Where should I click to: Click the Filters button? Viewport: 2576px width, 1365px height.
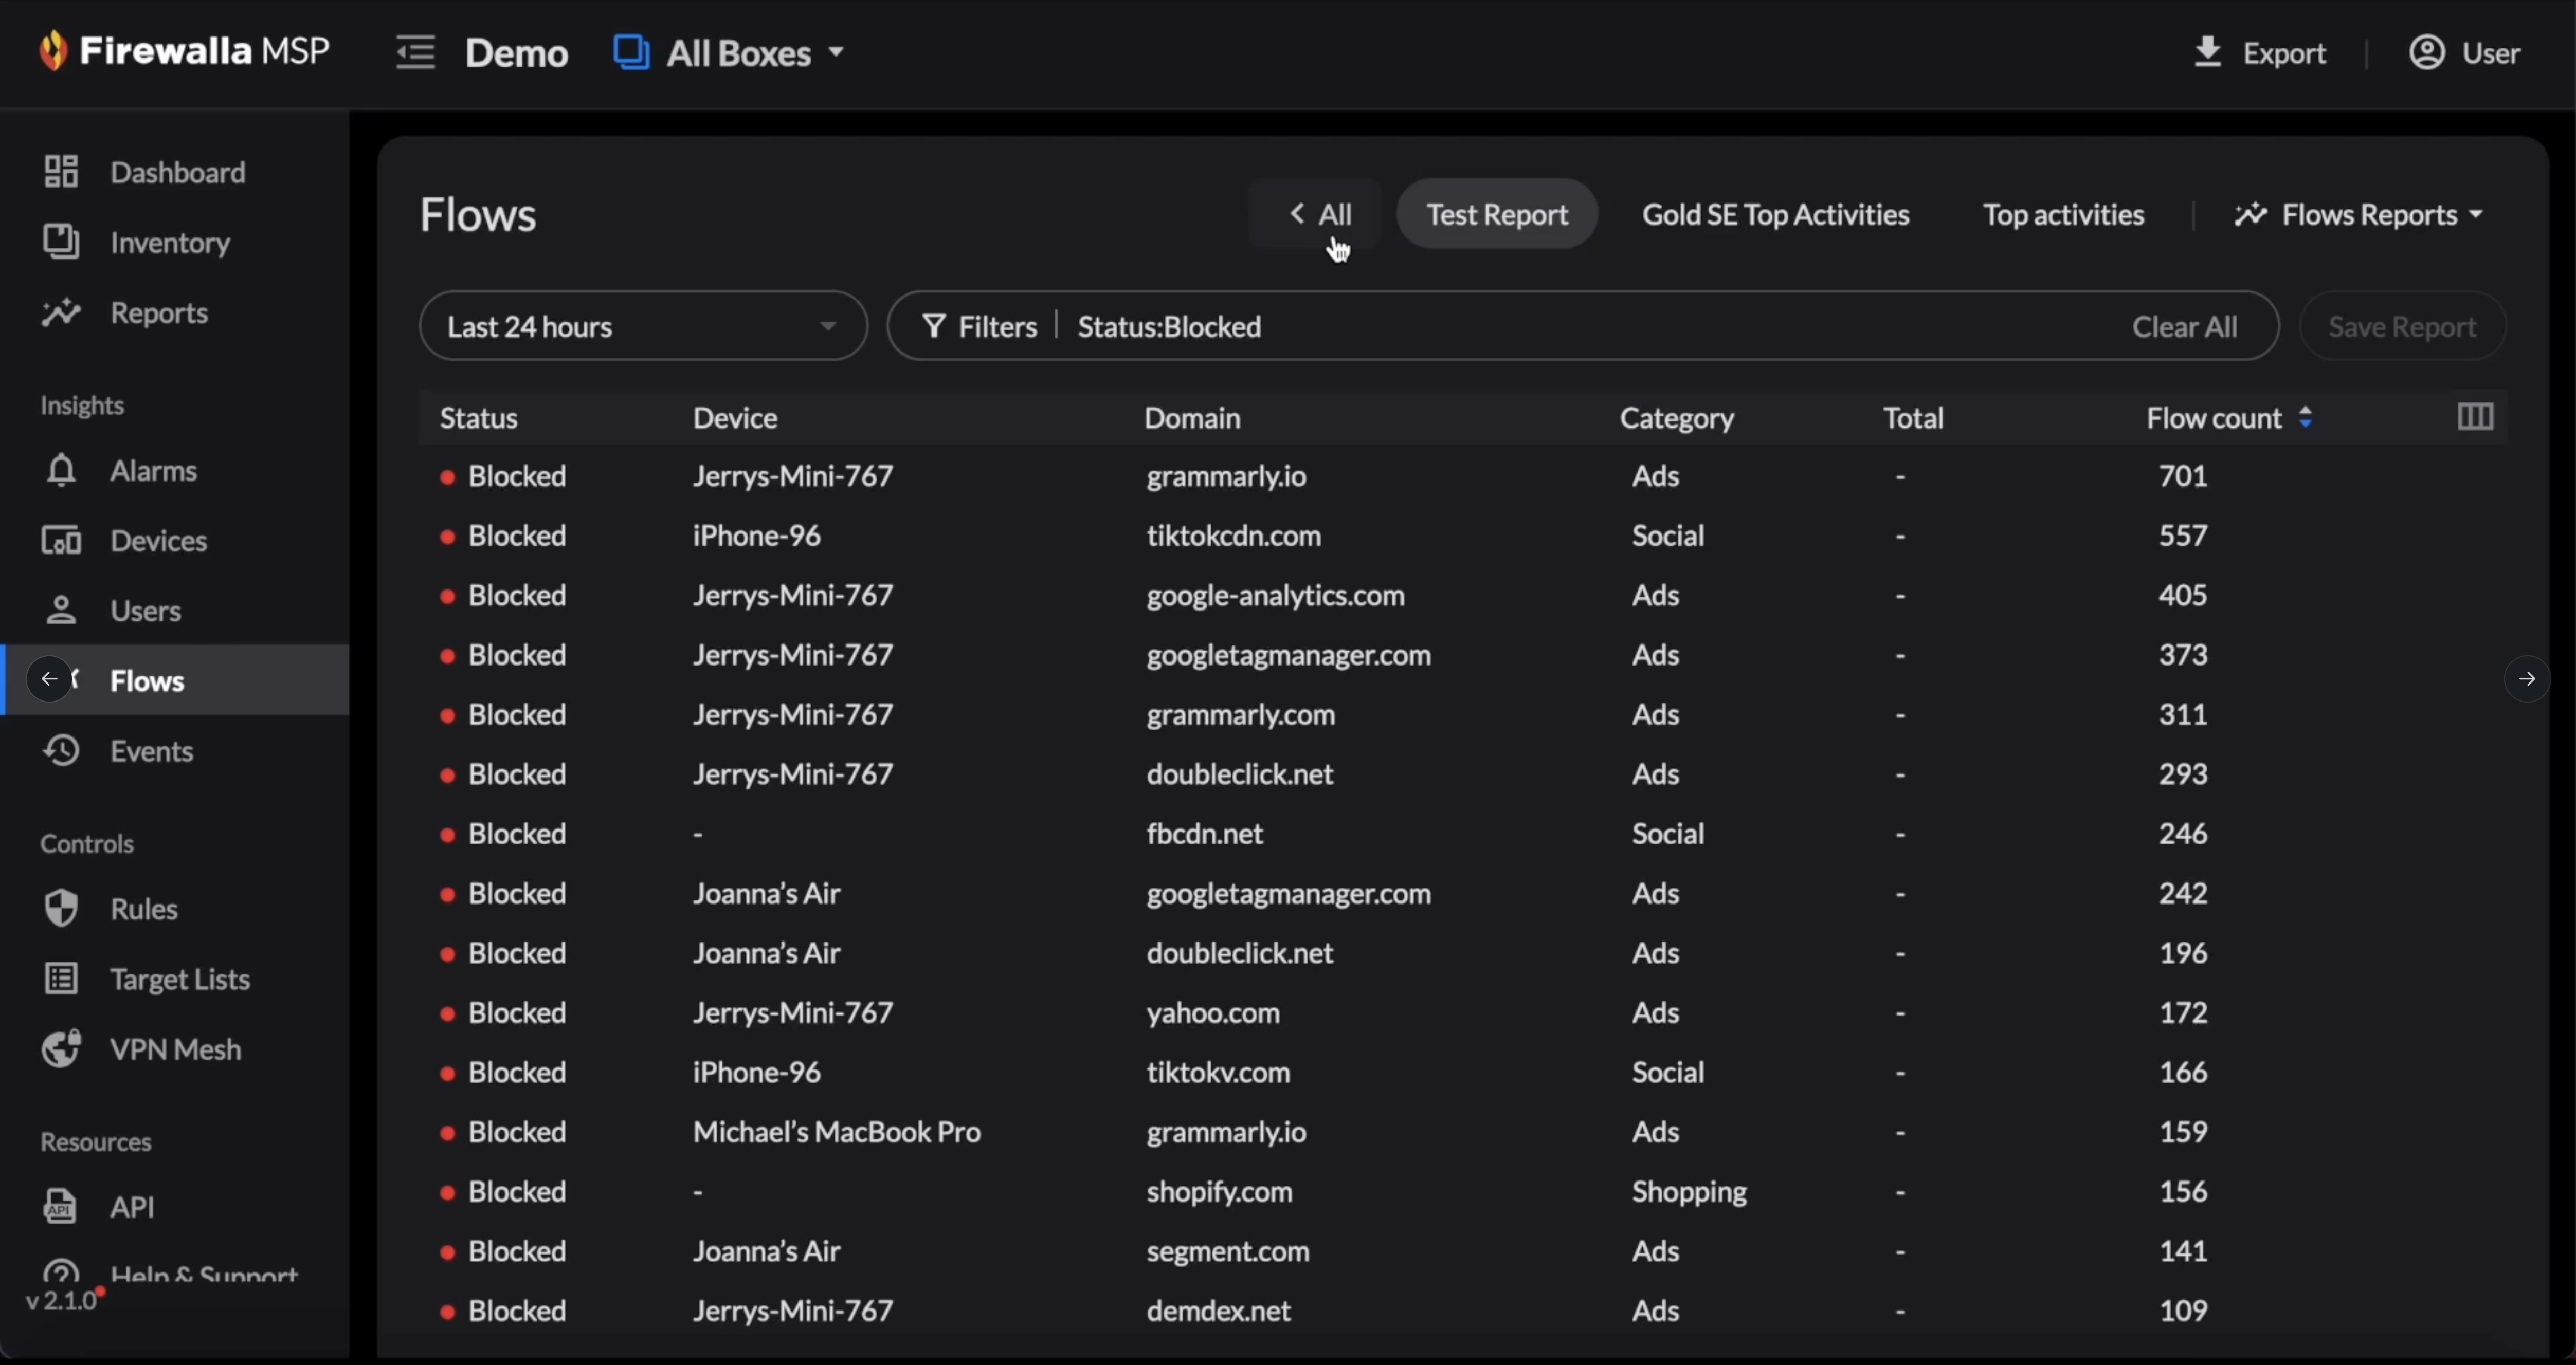(x=979, y=327)
